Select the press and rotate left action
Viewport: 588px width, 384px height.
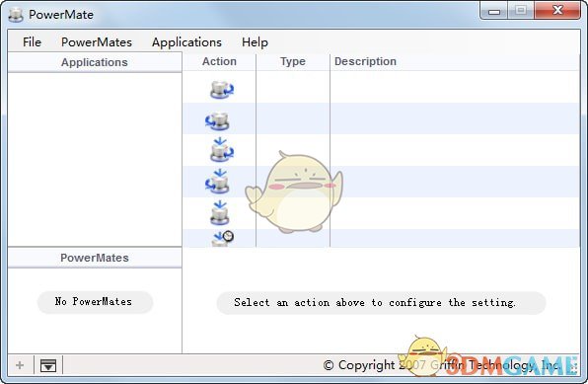[217, 182]
